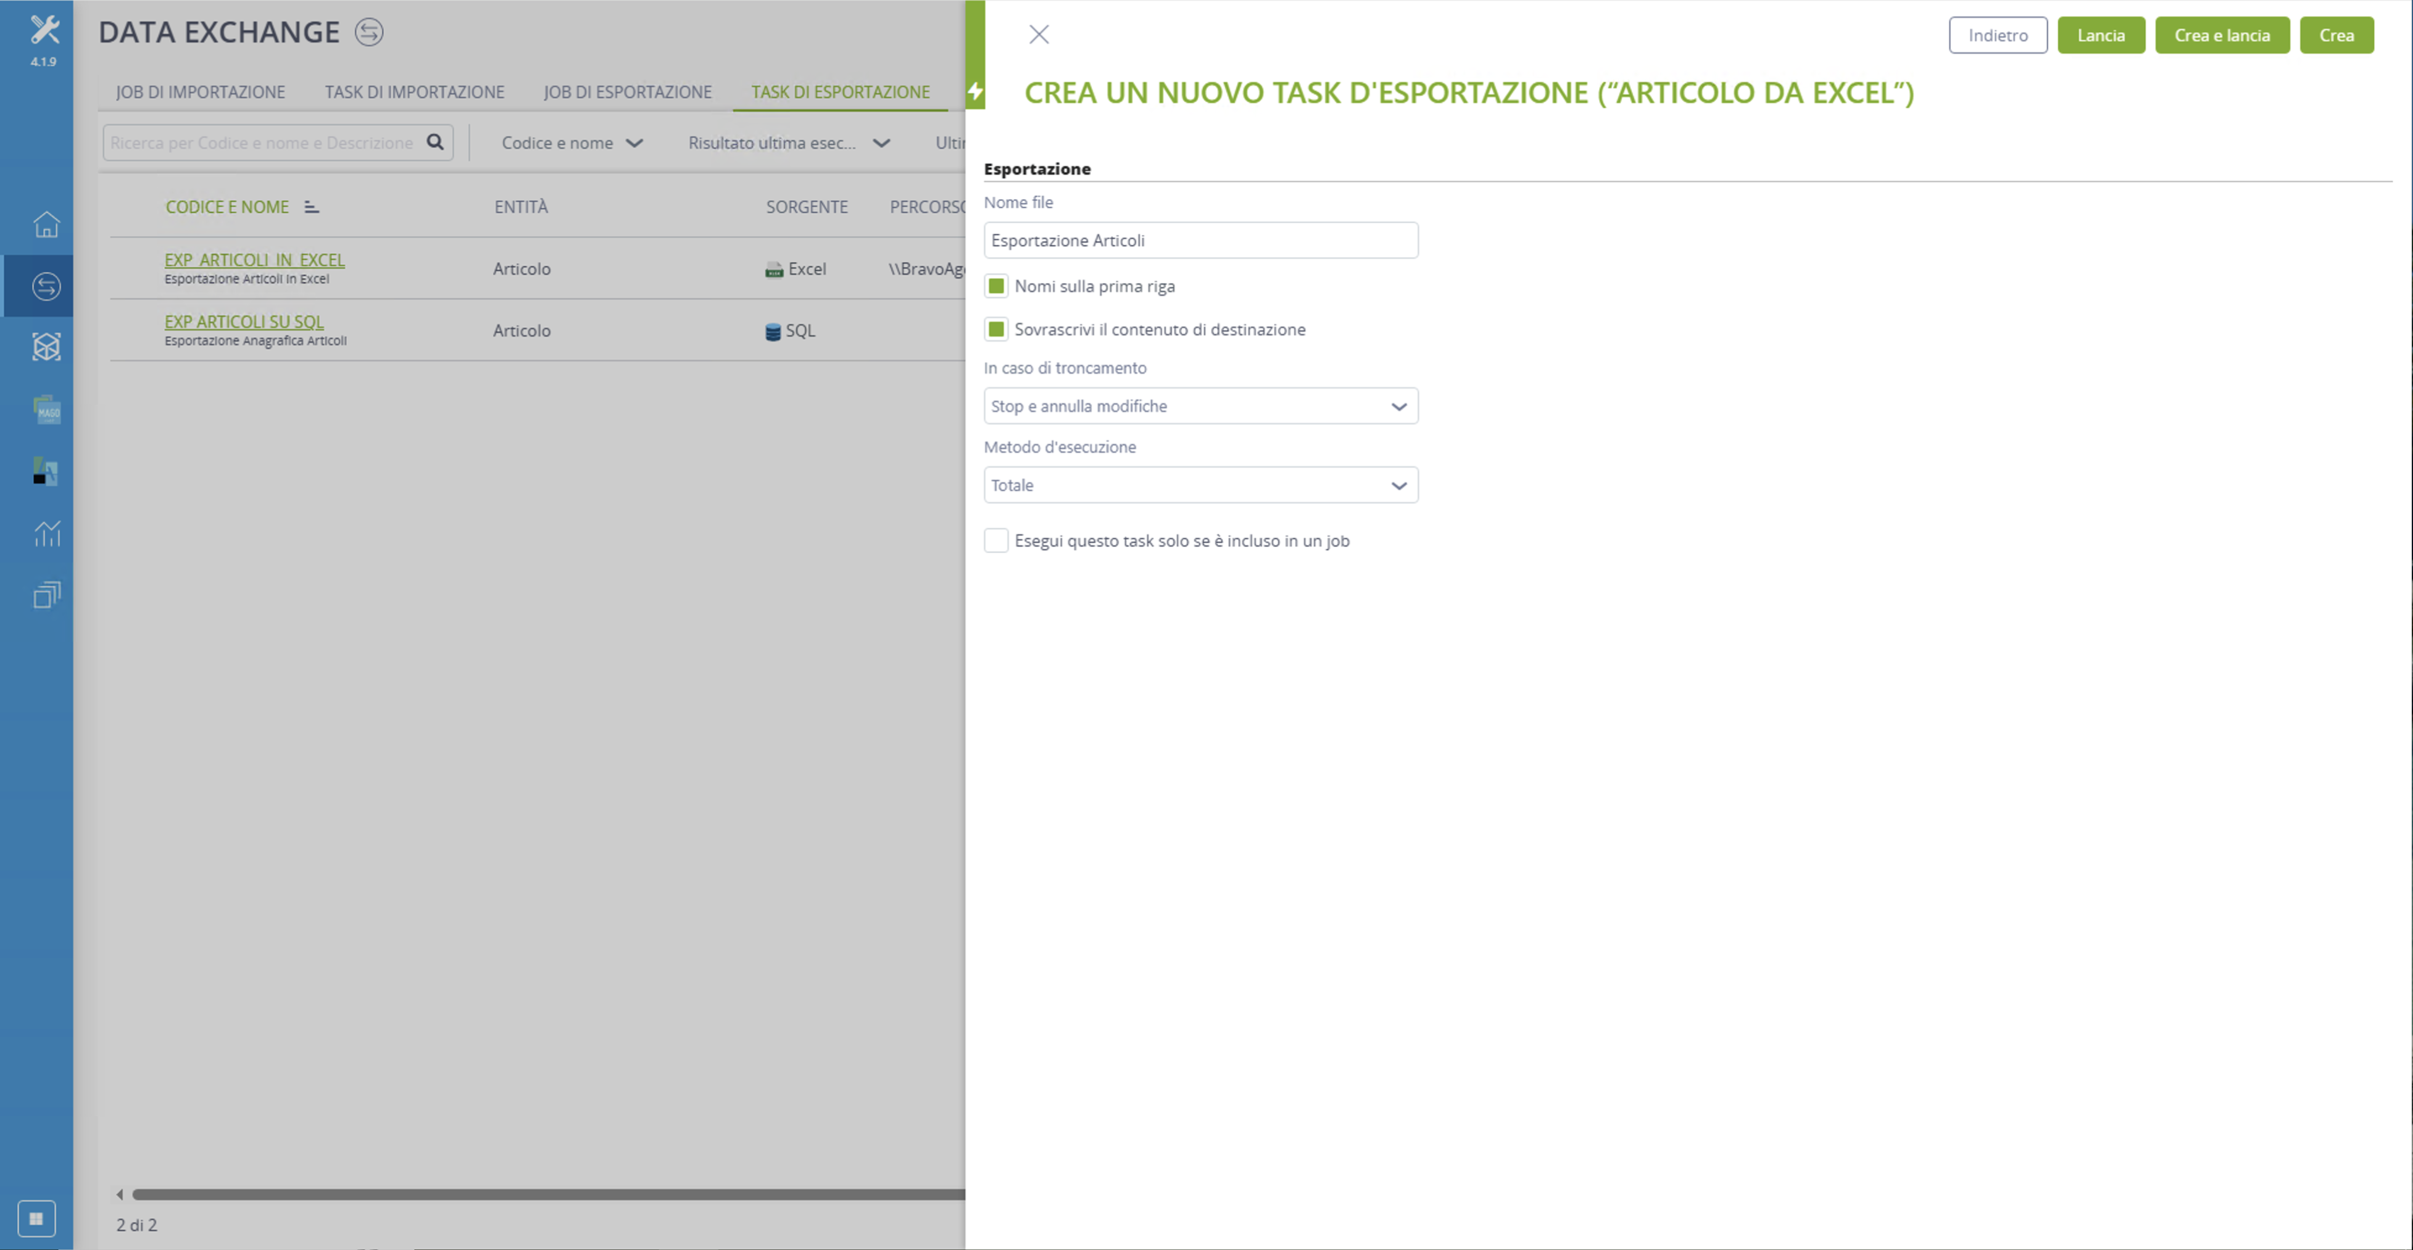Image resolution: width=2413 pixels, height=1250 pixels.
Task: Open EXP_ARTICOLI_IN_EXCEL task link
Action: (x=255, y=260)
